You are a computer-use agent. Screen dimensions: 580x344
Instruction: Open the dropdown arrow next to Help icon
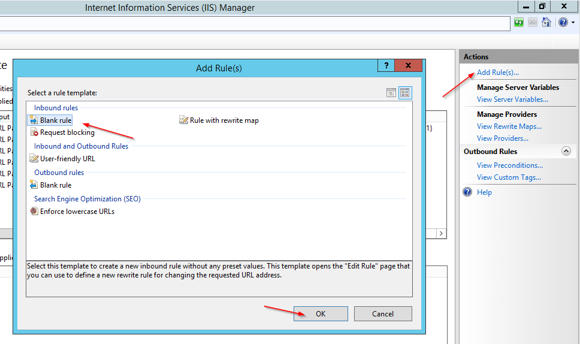pyautogui.click(x=573, y=23)
